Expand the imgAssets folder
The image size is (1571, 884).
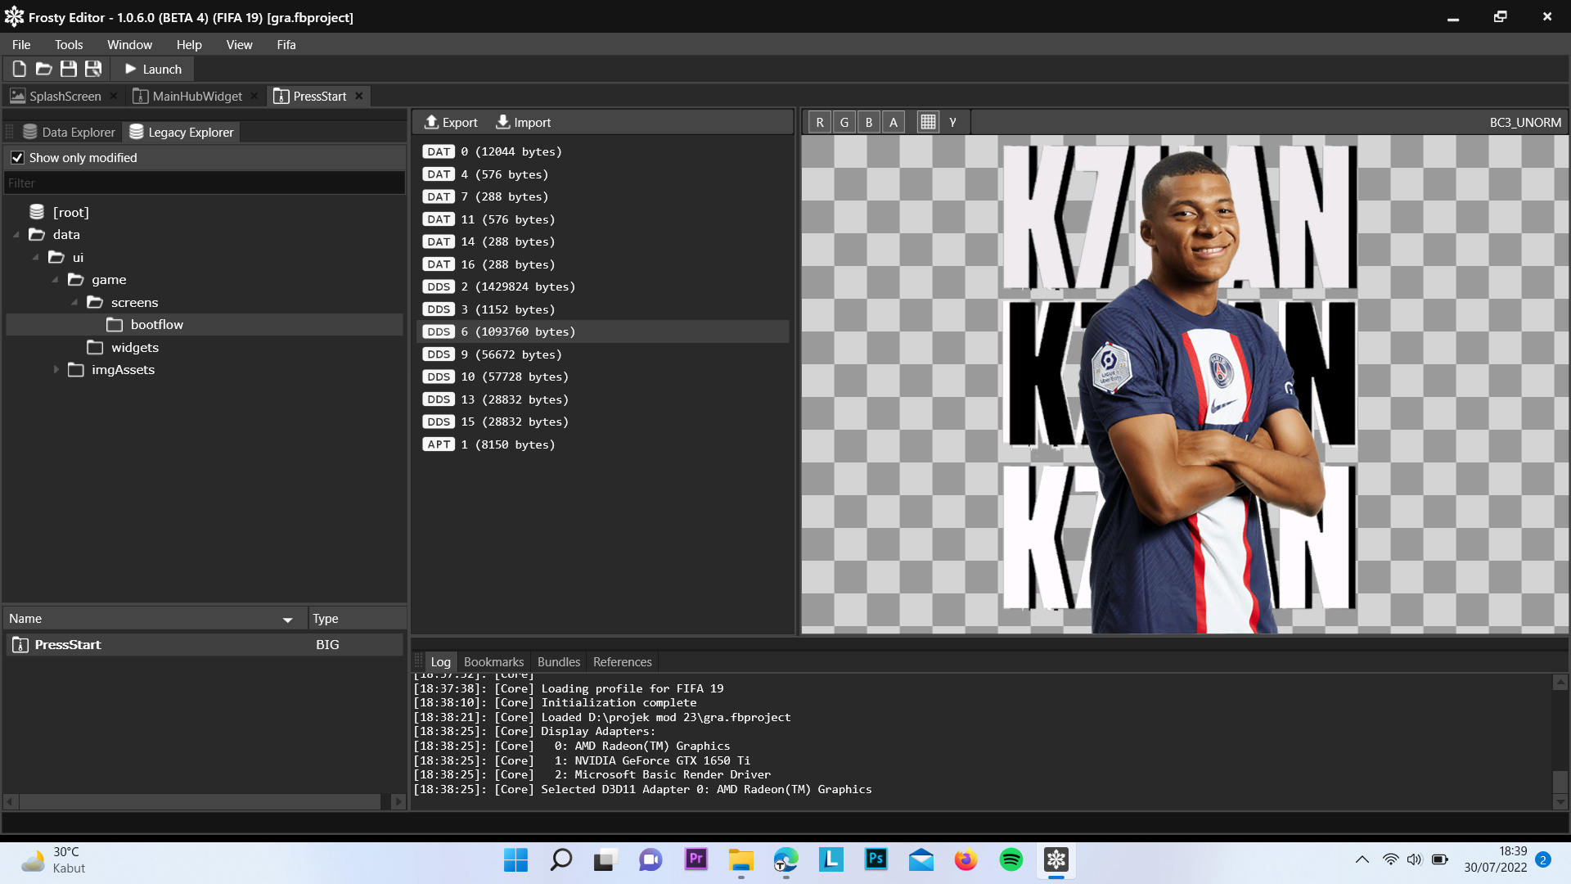(56, 370)
